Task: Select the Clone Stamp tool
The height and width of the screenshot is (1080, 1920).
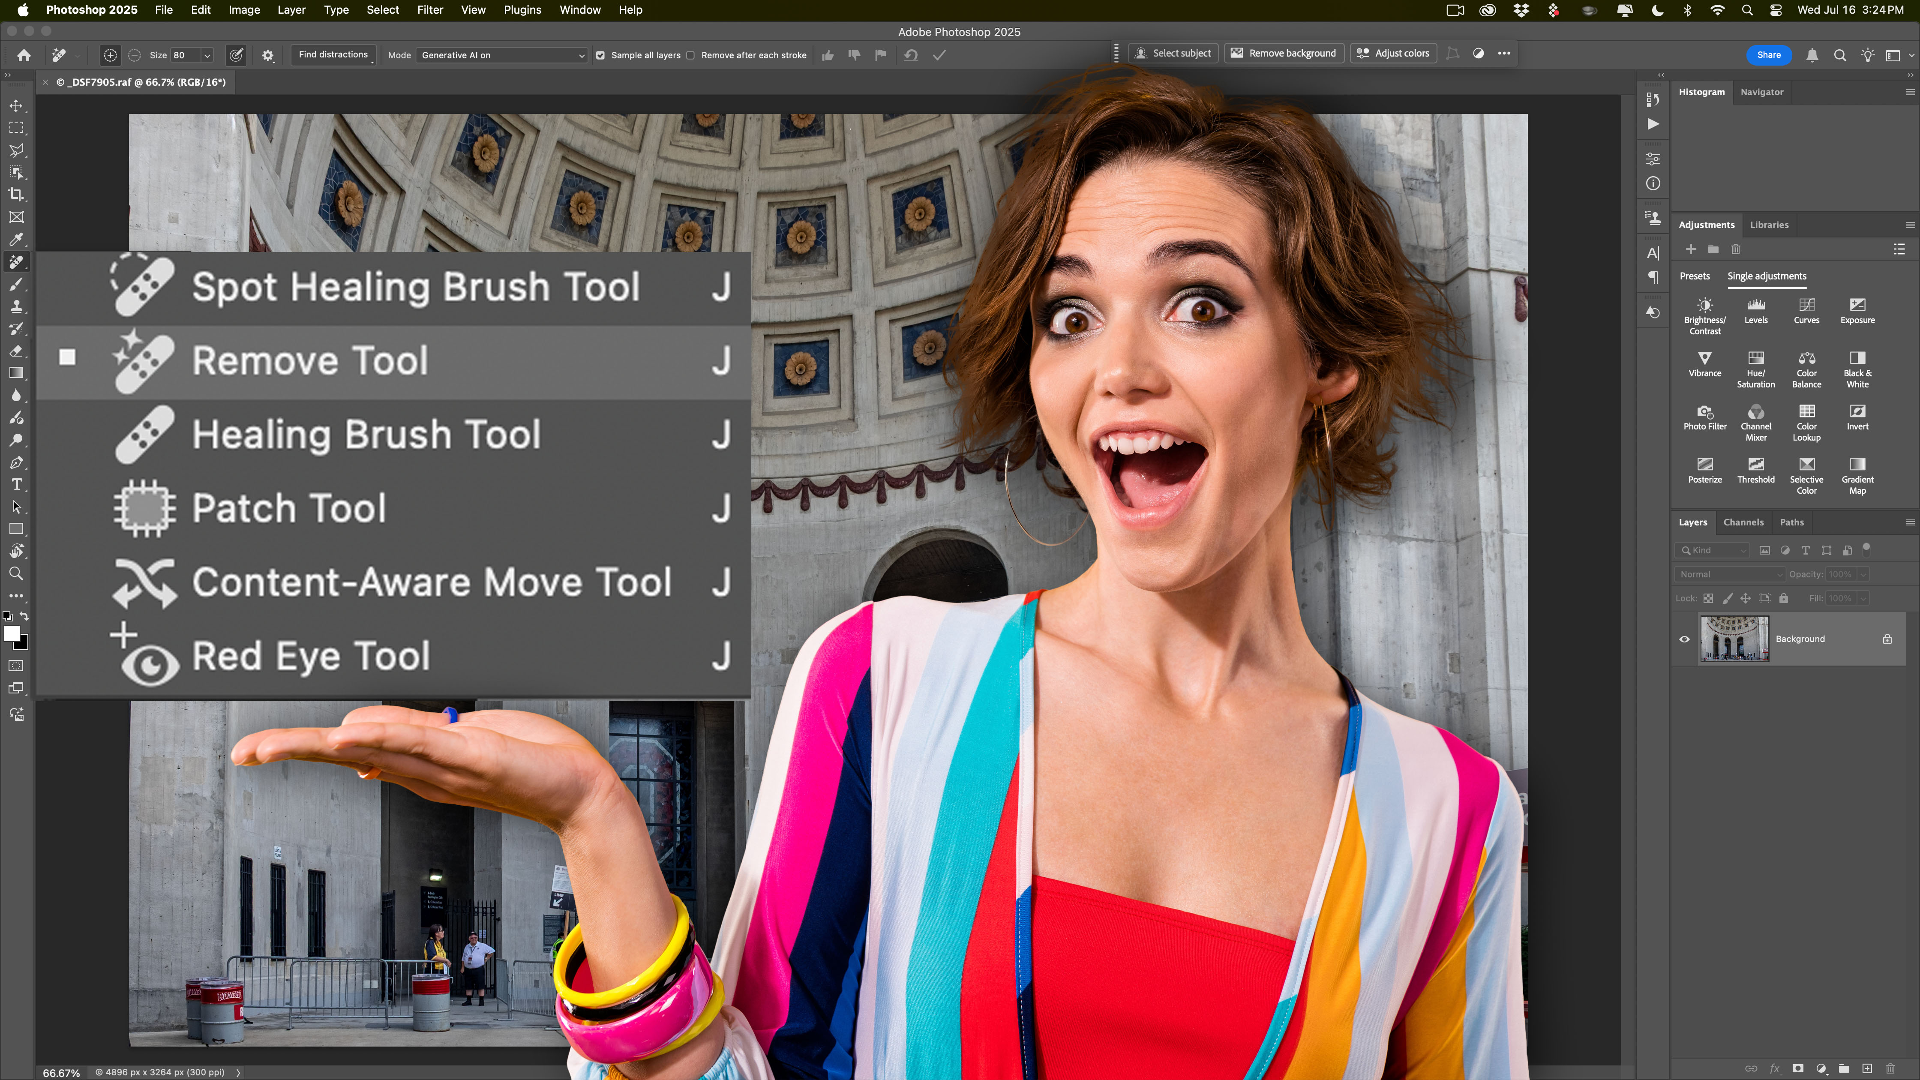Action: point(16,306)
